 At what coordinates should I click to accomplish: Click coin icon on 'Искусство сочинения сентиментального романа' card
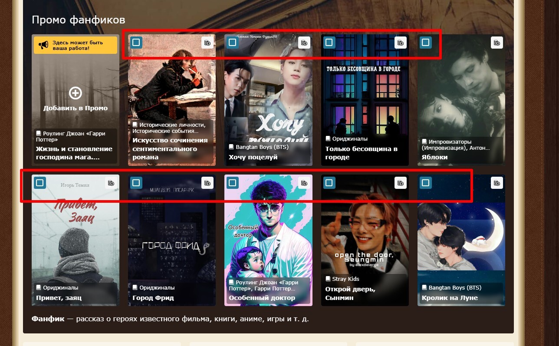click(207, 43)
